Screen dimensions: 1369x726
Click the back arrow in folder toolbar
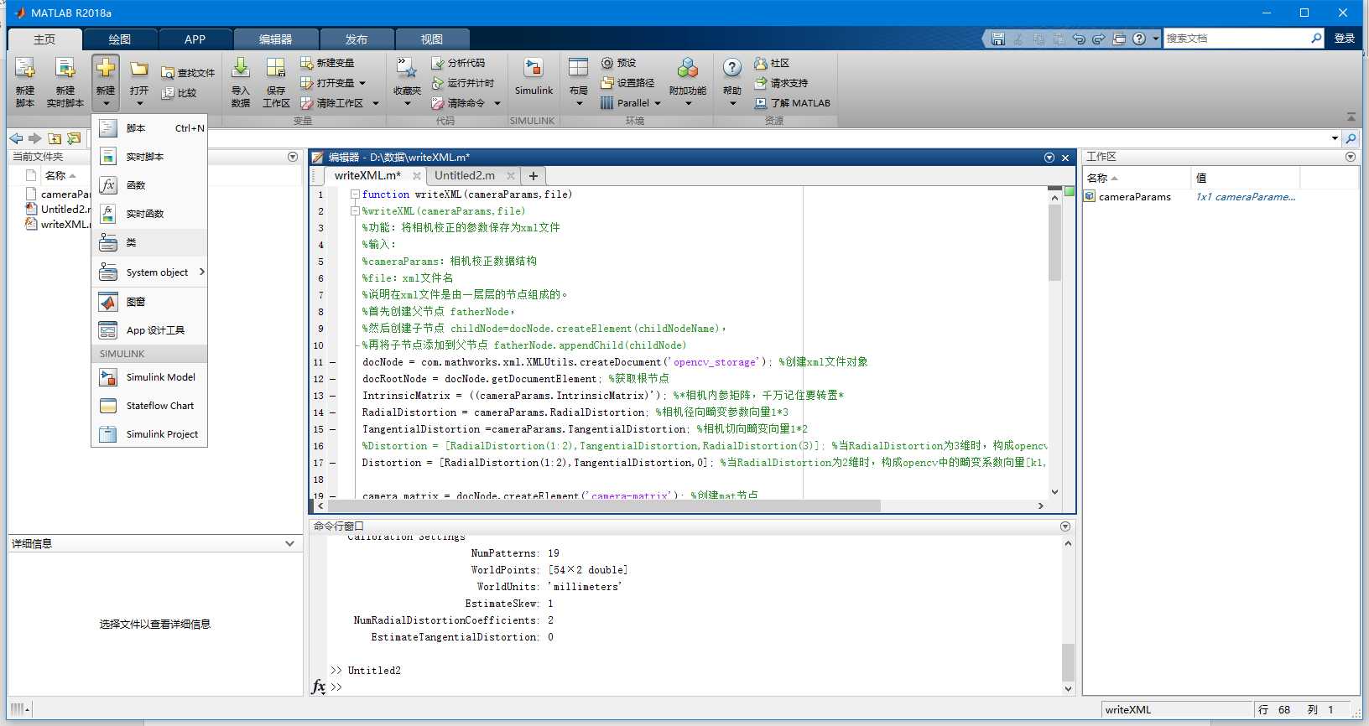[x=16, y=138]
